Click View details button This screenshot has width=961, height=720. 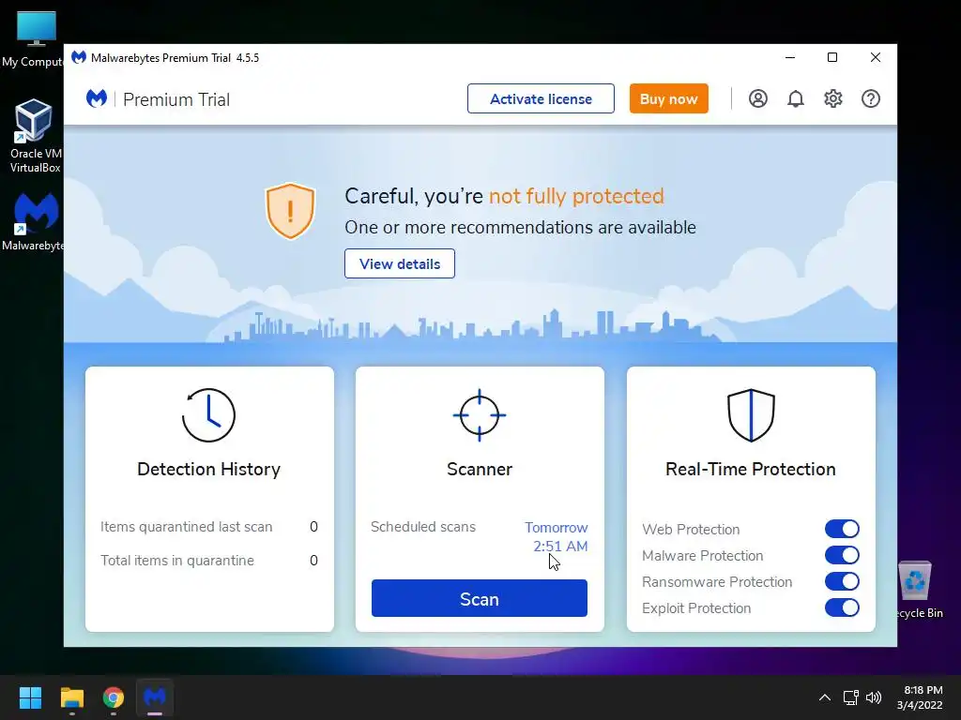(x=400, y=263)
